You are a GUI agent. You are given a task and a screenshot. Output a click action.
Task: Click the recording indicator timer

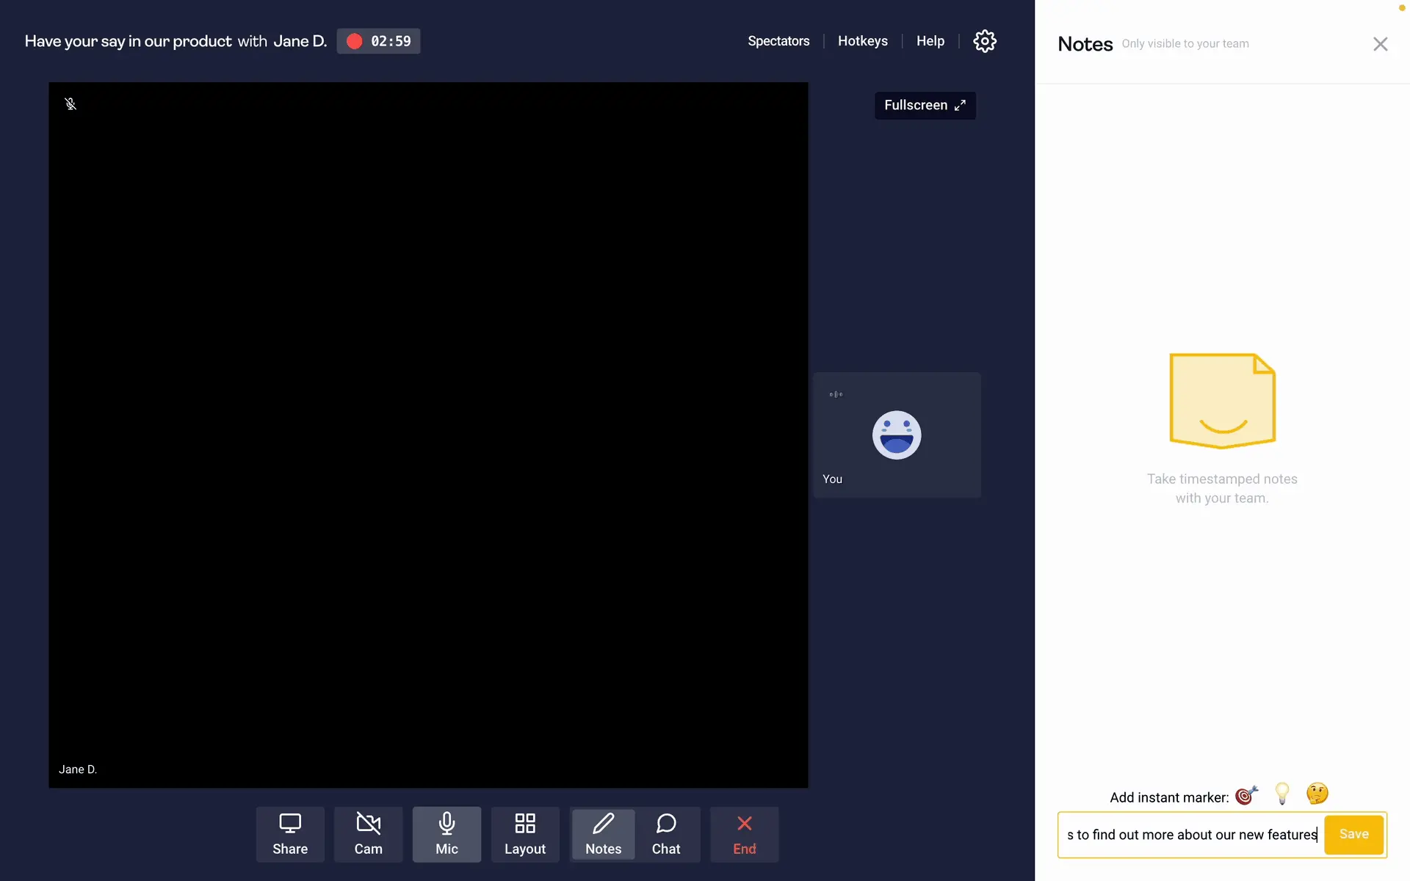(379, 41)
